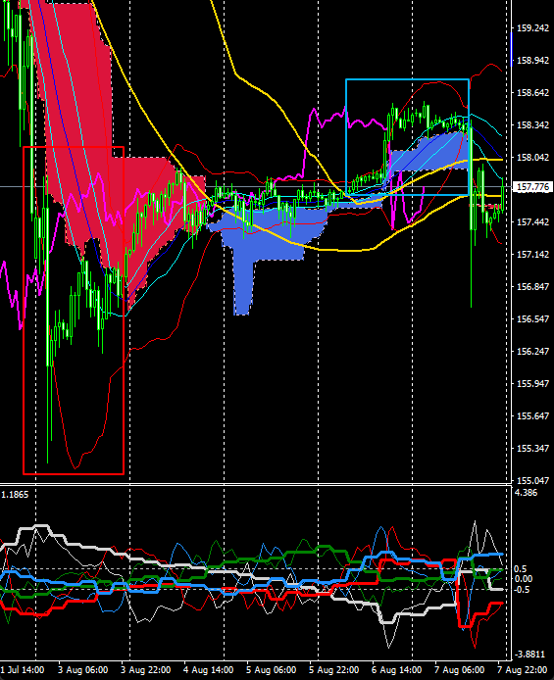Screen dimensions: 554x680
Task: Click the 7 Aug 22:00 time label
Action: [525, 669]
